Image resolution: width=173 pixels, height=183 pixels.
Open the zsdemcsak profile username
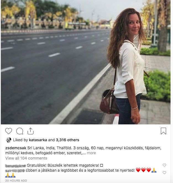coord(16,148)
